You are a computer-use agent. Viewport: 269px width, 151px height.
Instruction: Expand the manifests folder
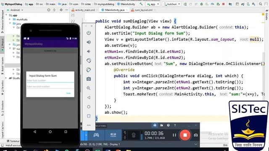click(x=10, y=19)
